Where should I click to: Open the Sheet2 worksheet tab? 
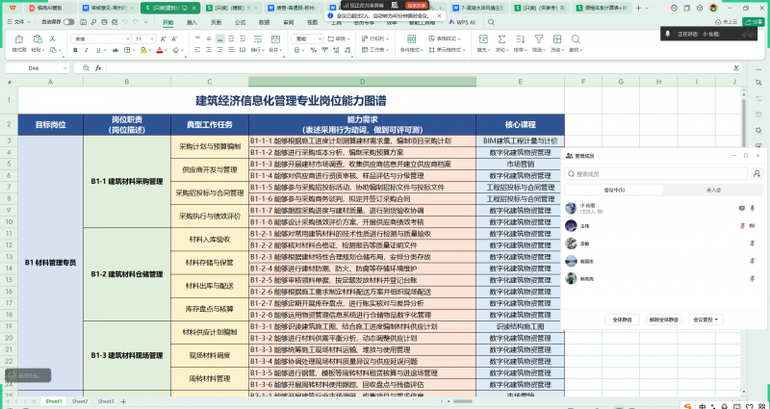click(x=80, y=401)
